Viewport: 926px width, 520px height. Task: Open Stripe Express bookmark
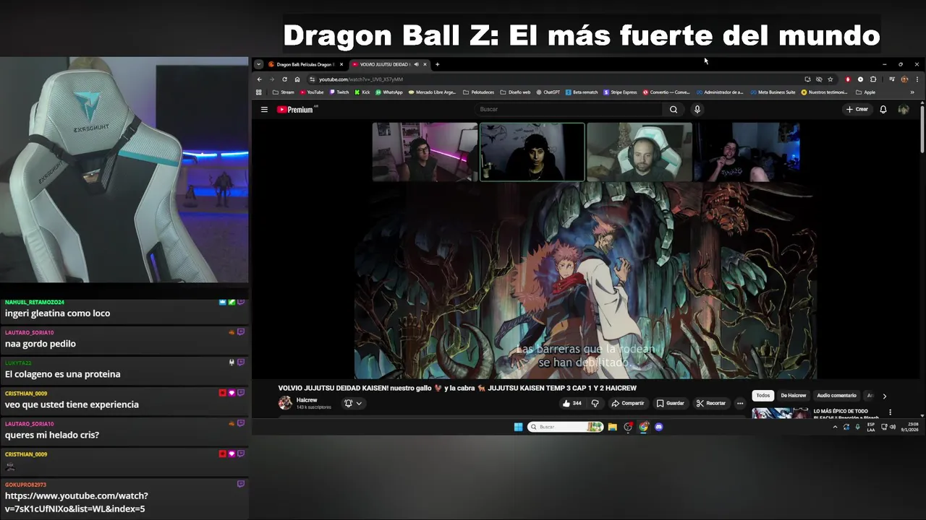621,92
